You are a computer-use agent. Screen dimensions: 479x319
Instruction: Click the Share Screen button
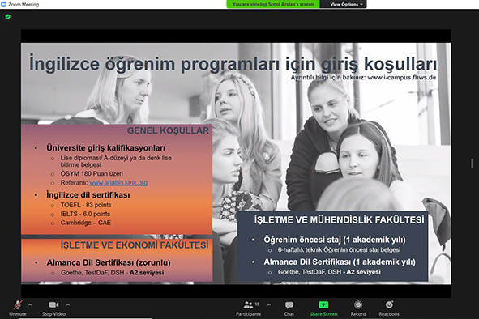tap(323, 308)
